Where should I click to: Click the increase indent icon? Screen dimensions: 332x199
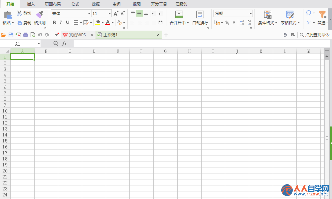point(161,13)
